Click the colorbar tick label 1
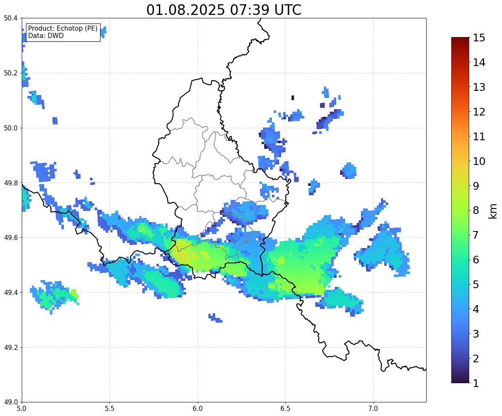Screen dimensions: 502x416 tap(476, 383)
